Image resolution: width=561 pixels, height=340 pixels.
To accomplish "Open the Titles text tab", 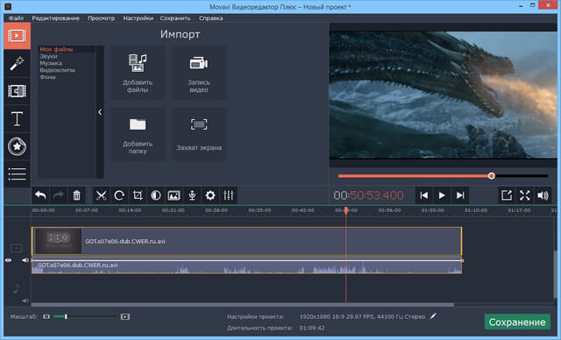I will (17, 118).
